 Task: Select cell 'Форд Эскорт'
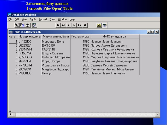point(56,61)
